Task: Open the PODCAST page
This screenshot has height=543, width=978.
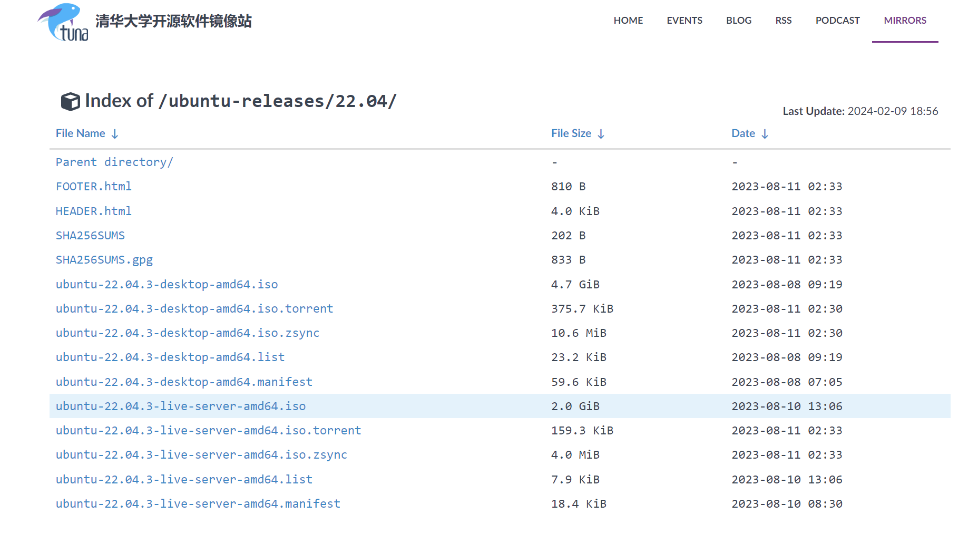Action: (838, 21)
